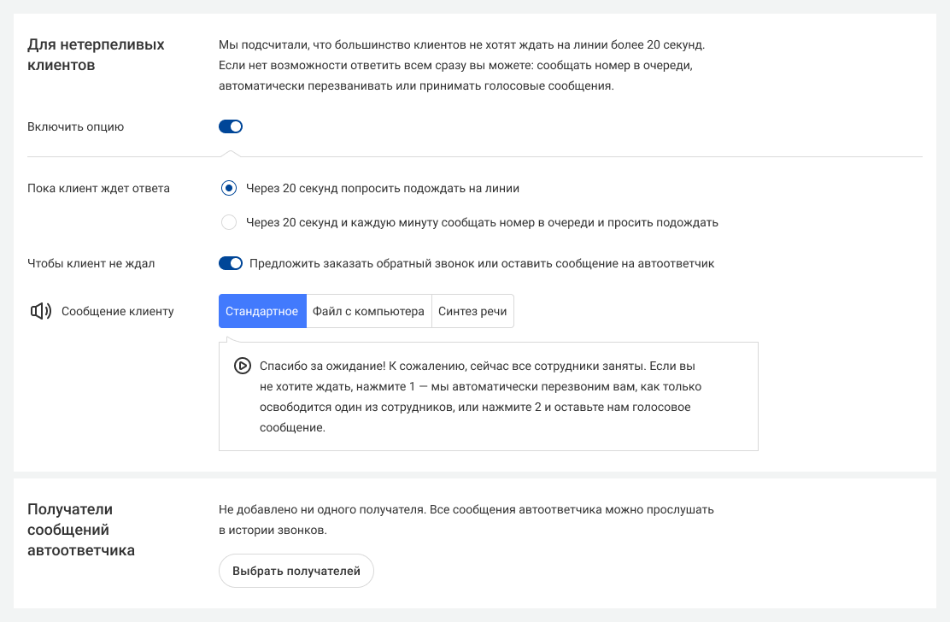Select the Синтез речи tab
Image resolution: width=950 pixels, height=622 pixels.
click(472, 311)
